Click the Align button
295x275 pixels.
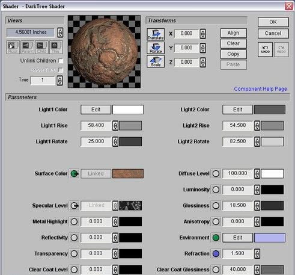coord(233,33)
